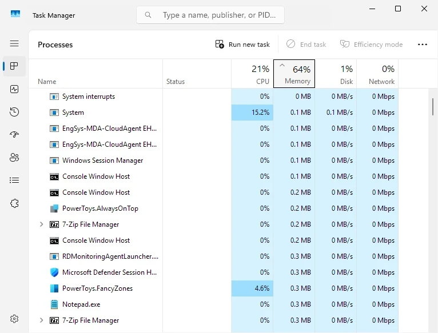Expand the 7-Zip File Manager 0.2 MB row
438x333 pixels.
[41, 224]
